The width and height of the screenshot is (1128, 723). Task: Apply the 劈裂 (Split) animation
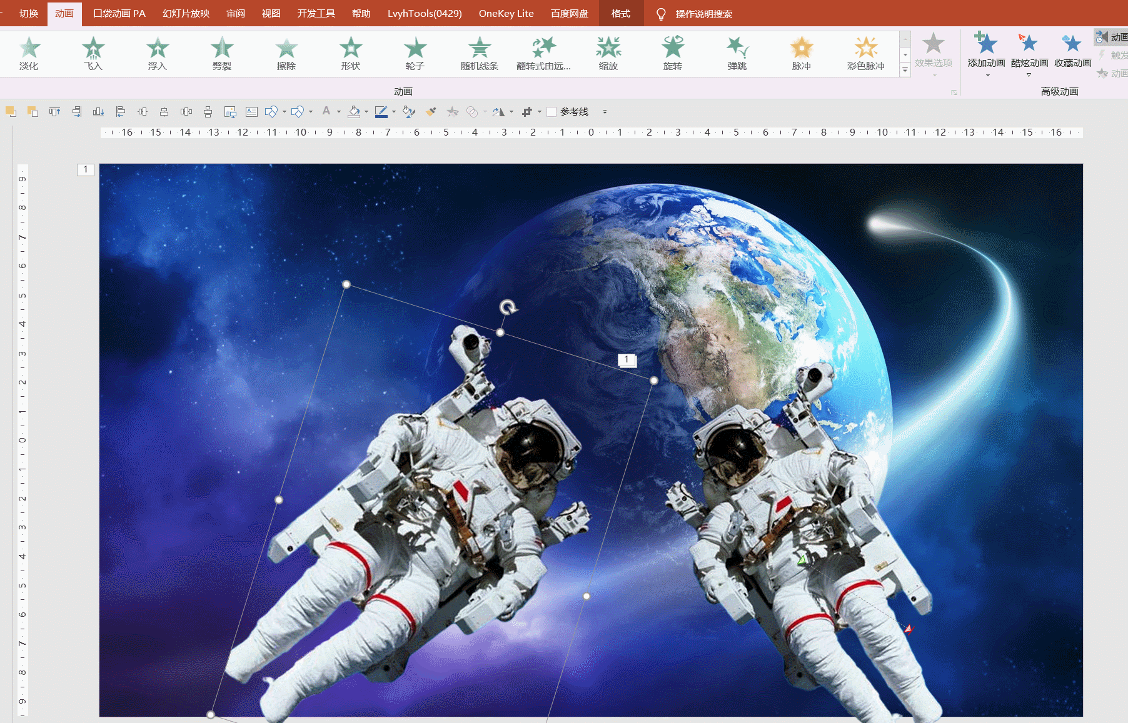pos(222,54)
